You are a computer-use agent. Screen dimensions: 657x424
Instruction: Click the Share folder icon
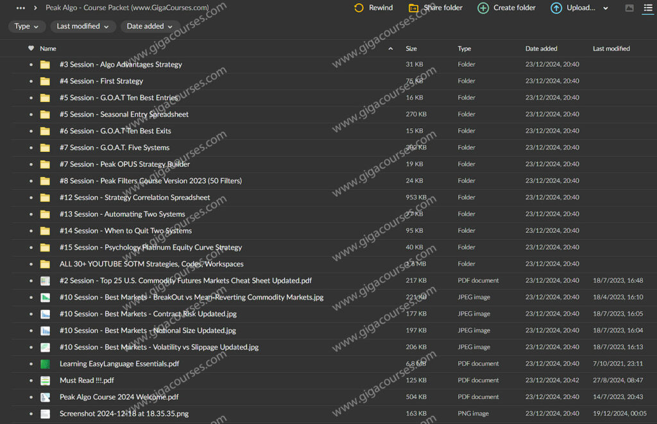pos(414,8)
